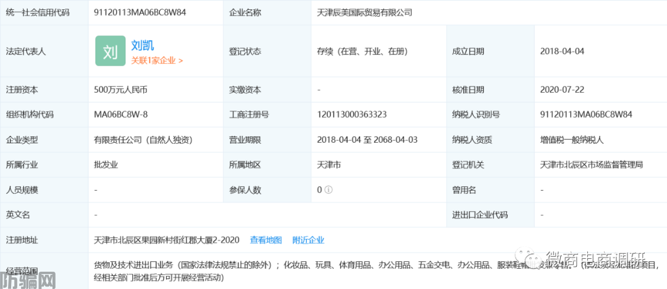667x289 pixels.
Task: Open the info icon beside 参保人数 value
Action: 328,190
